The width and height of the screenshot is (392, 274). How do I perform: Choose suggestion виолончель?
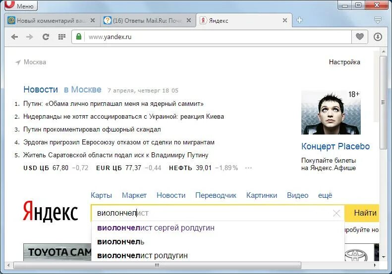click(x=218, y=242)
